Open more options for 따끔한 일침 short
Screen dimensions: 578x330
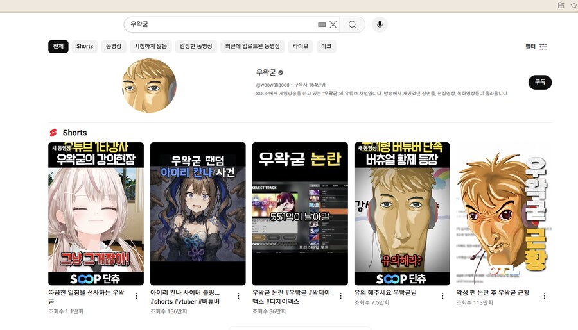click(x=136, y=296)
